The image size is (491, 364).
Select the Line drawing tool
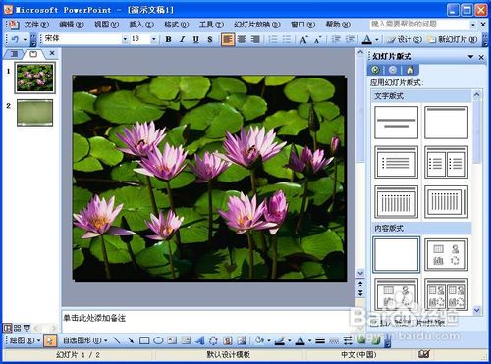pyautogui.click(x=116, y=340)
